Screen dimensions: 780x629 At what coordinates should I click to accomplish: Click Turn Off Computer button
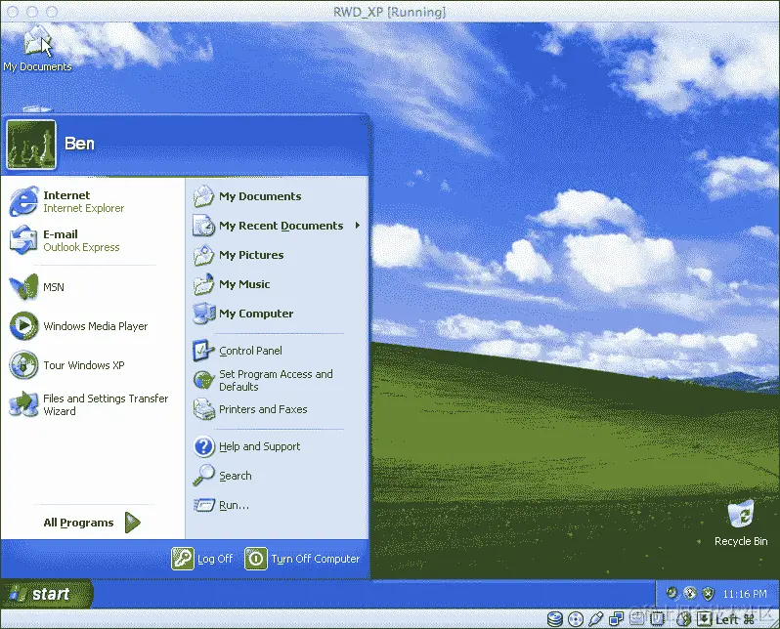(302, 559)
